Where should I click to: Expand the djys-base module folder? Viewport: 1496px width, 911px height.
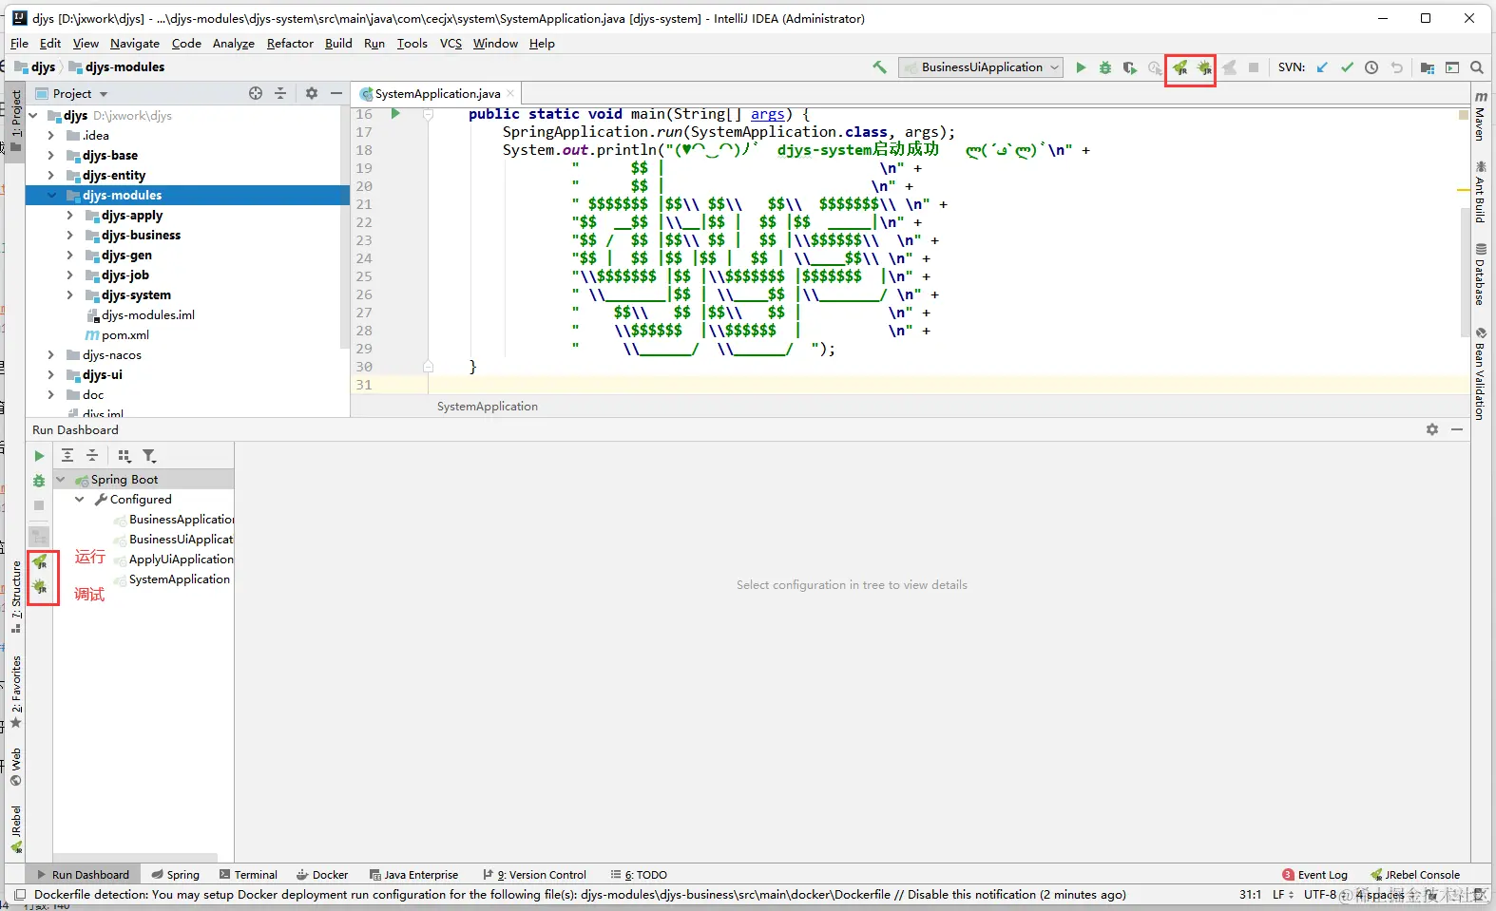pos(51,156)
